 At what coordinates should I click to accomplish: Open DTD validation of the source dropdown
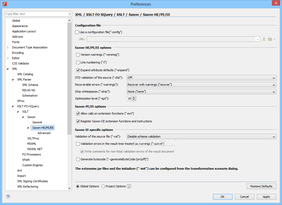pyautogui.click(x=201, y=78)
